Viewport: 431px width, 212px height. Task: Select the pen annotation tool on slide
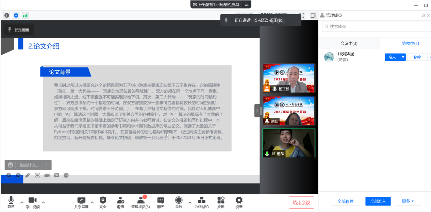(x=28, y=175)
